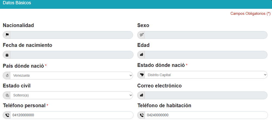The width and height of the screenshot is (272, 123).
Task: Click the people icon in Edad field
Action: (x=141, y=55)
